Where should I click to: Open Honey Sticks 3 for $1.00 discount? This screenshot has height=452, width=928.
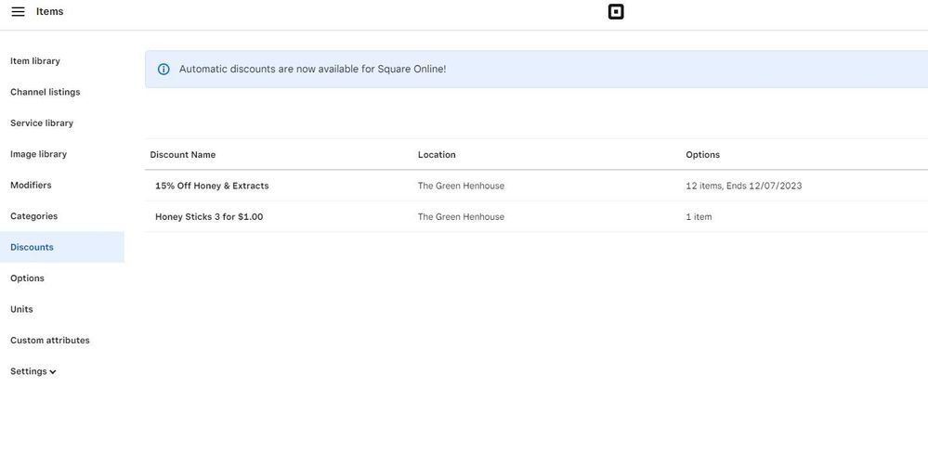(209, 217)
